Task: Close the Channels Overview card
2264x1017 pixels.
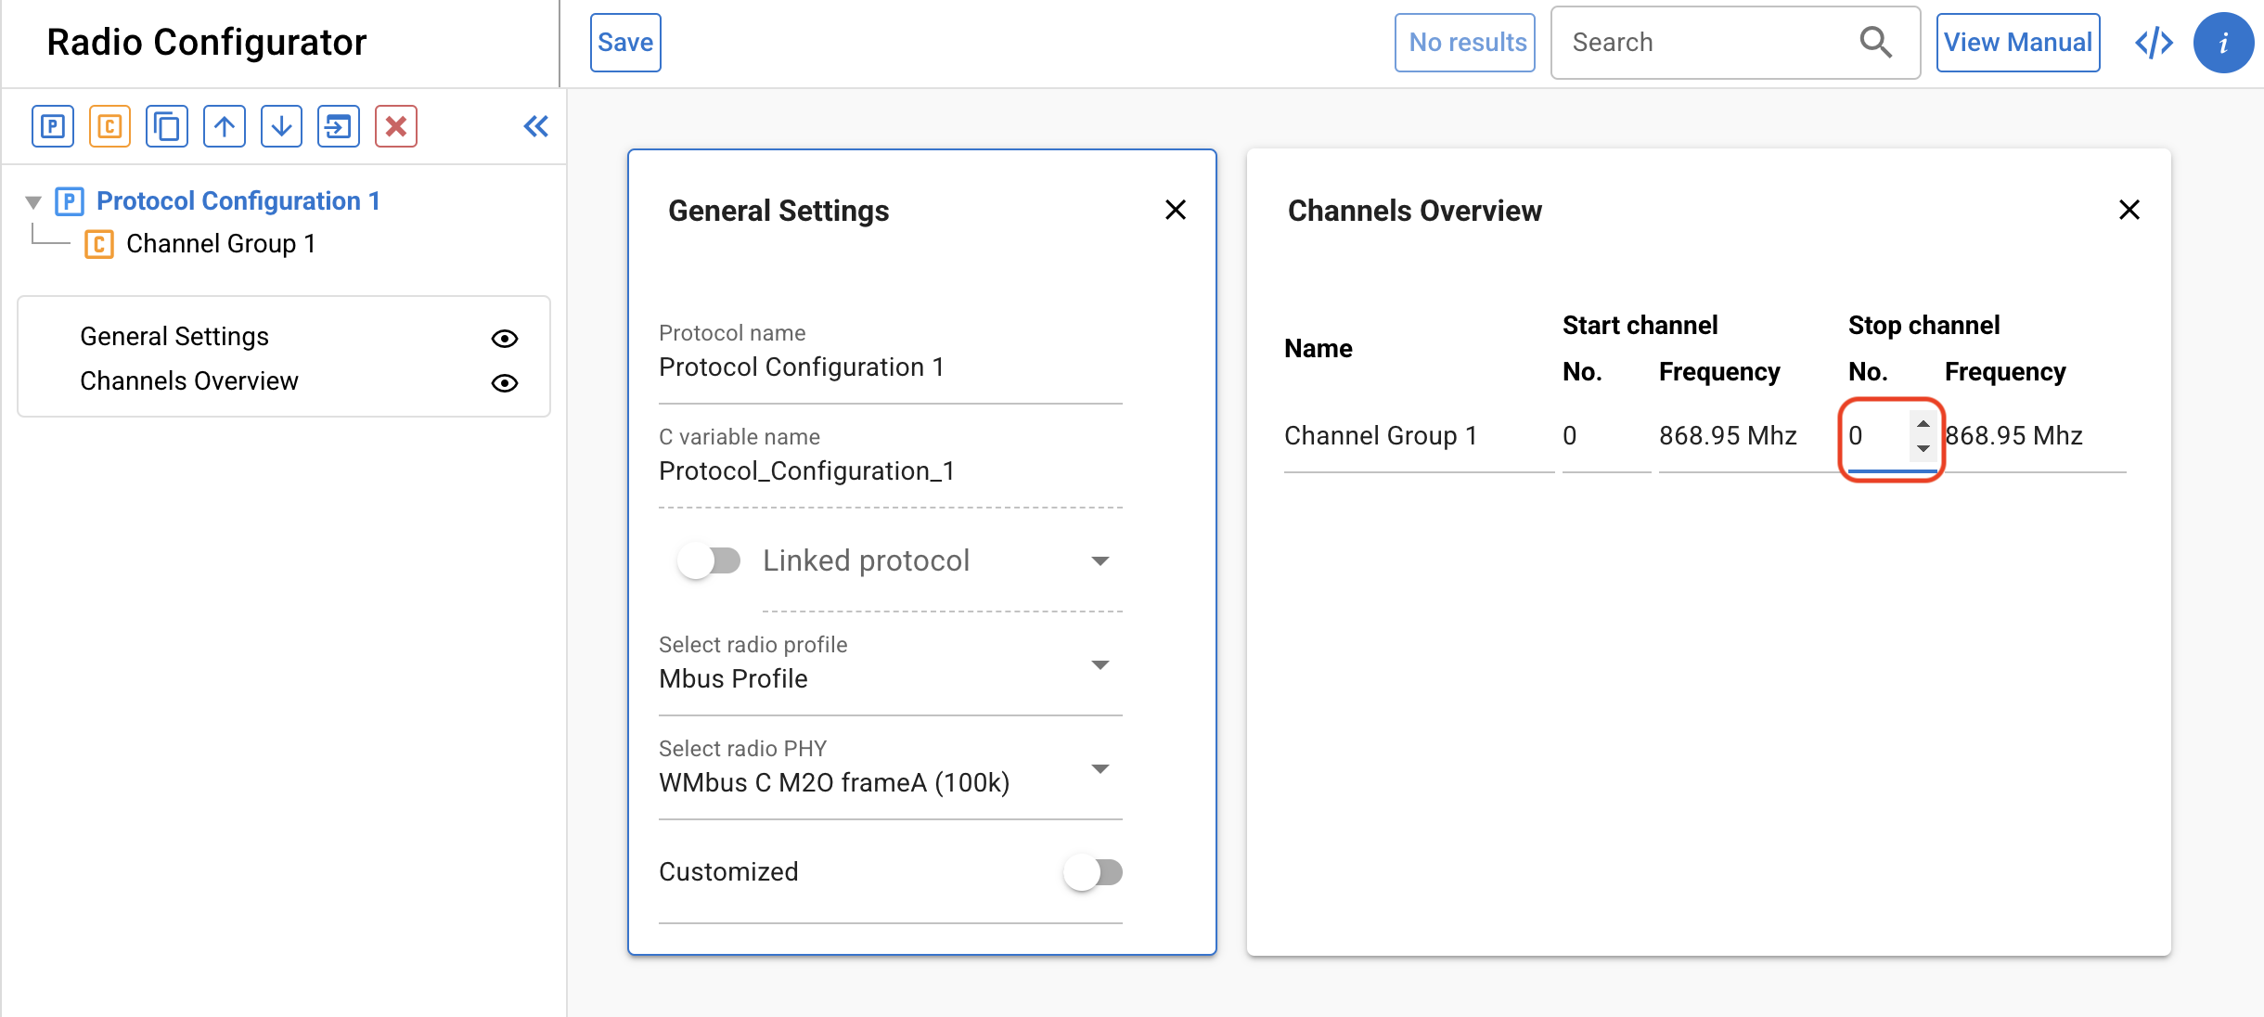Action: 2129,210
